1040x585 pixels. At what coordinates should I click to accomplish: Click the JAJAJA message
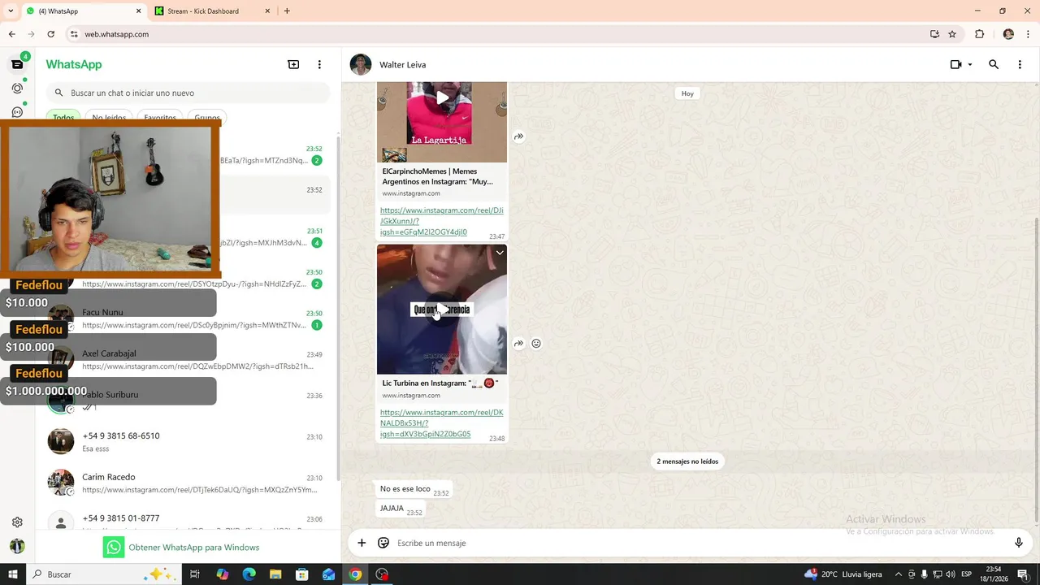[x=400, y=509]
